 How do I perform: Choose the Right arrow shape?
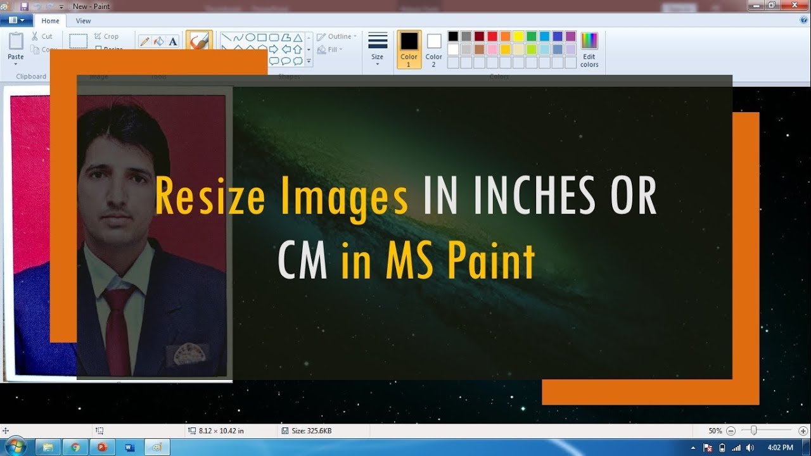pos(274,49)
